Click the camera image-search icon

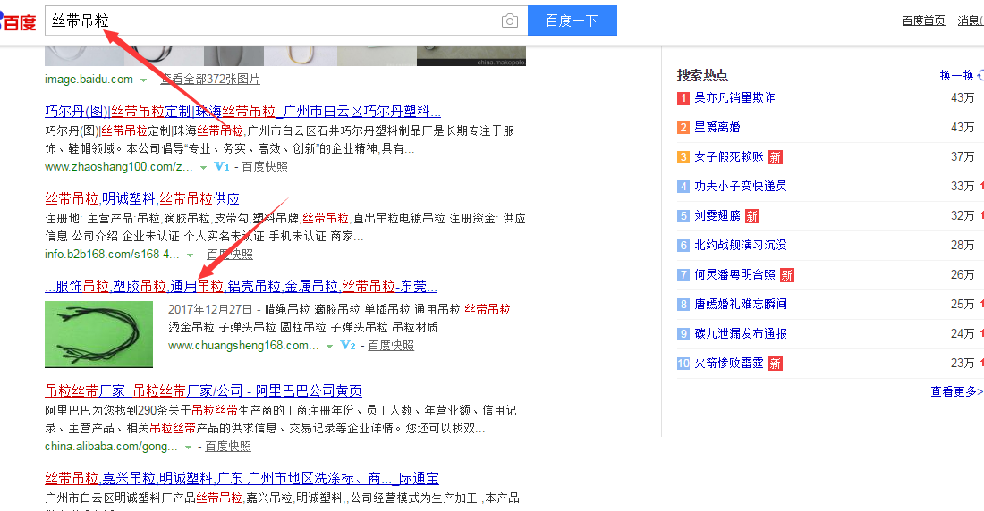pos(510,21)
